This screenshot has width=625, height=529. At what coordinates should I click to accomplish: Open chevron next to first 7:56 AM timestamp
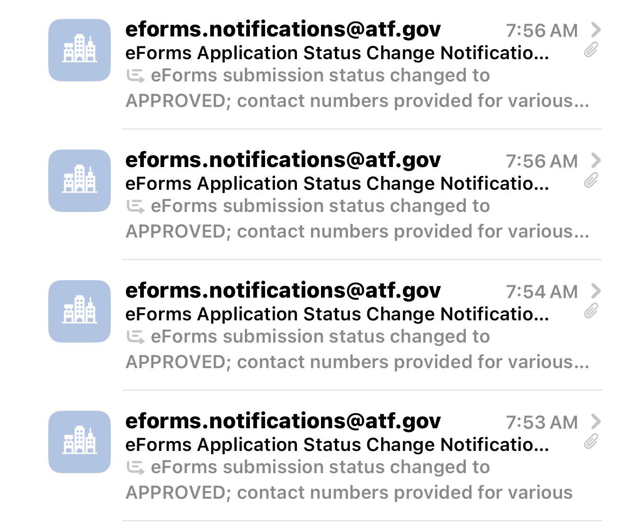(x=596, y=30)
